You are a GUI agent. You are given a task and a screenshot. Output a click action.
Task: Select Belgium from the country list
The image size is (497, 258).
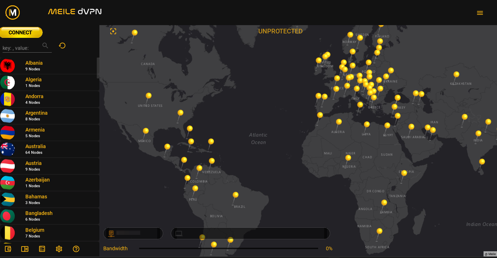50,233
